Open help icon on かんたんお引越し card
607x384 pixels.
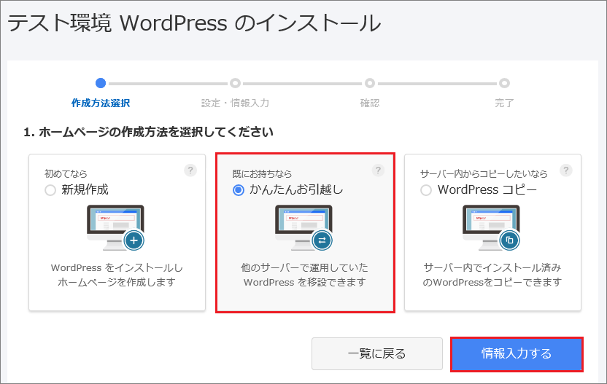coord(378,171)
